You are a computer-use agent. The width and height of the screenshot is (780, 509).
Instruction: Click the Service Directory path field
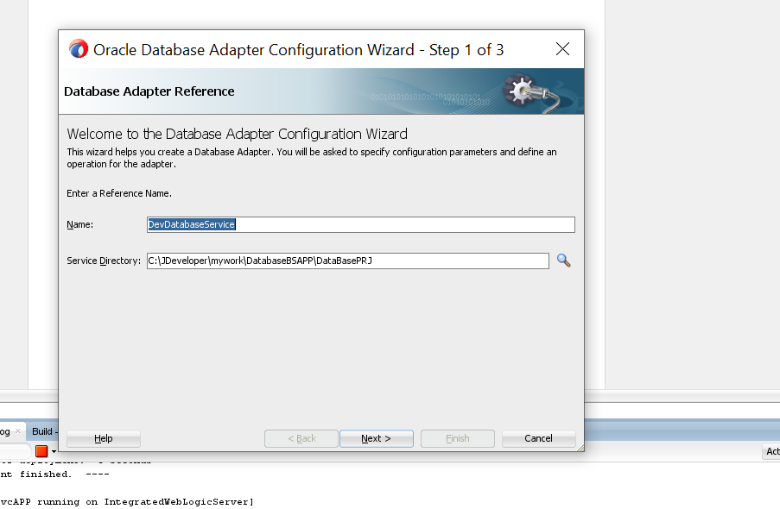point(348,261)
